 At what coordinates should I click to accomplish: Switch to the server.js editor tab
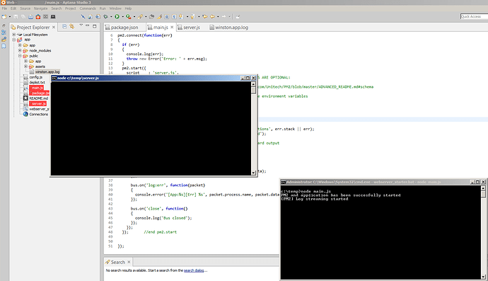189,28
